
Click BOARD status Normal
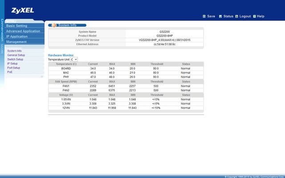(x=186, y=69)
